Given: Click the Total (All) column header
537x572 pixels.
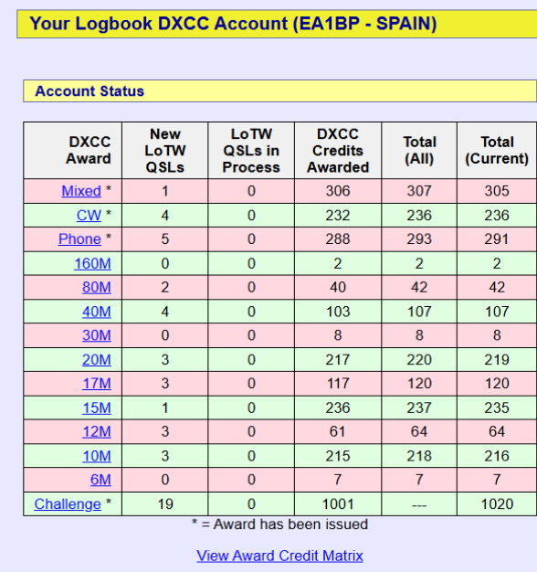Looking at the screenshot, I should [x=419, y=150].
